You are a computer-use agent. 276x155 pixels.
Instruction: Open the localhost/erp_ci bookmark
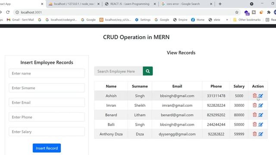(x=115, y=20)
